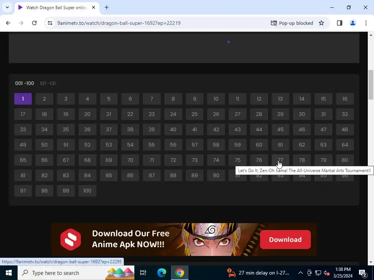Select episode 100
The height and width of the screenshot is (280, 374).
coord(87,191)
